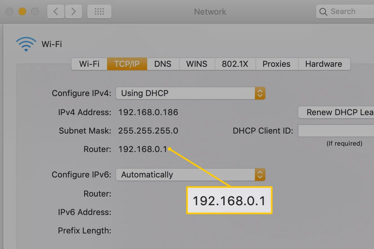
Task: Expand the Configure IPv4 dropdown
Action: pyautogui.click(x=190, y=93)
